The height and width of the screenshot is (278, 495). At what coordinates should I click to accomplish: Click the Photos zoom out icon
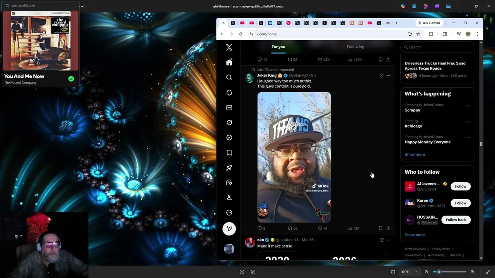[427, 272]
